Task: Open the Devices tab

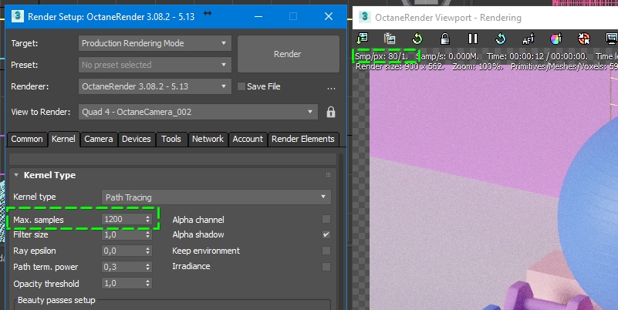Action: [x=137, y=139]
